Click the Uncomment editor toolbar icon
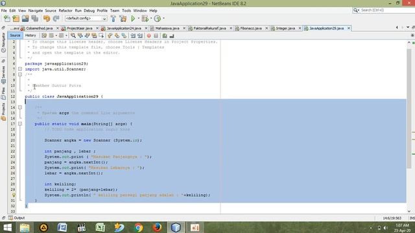 coord(172,36)
